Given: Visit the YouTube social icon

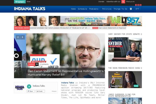Looking at the screenshot, I should [140, 5].
